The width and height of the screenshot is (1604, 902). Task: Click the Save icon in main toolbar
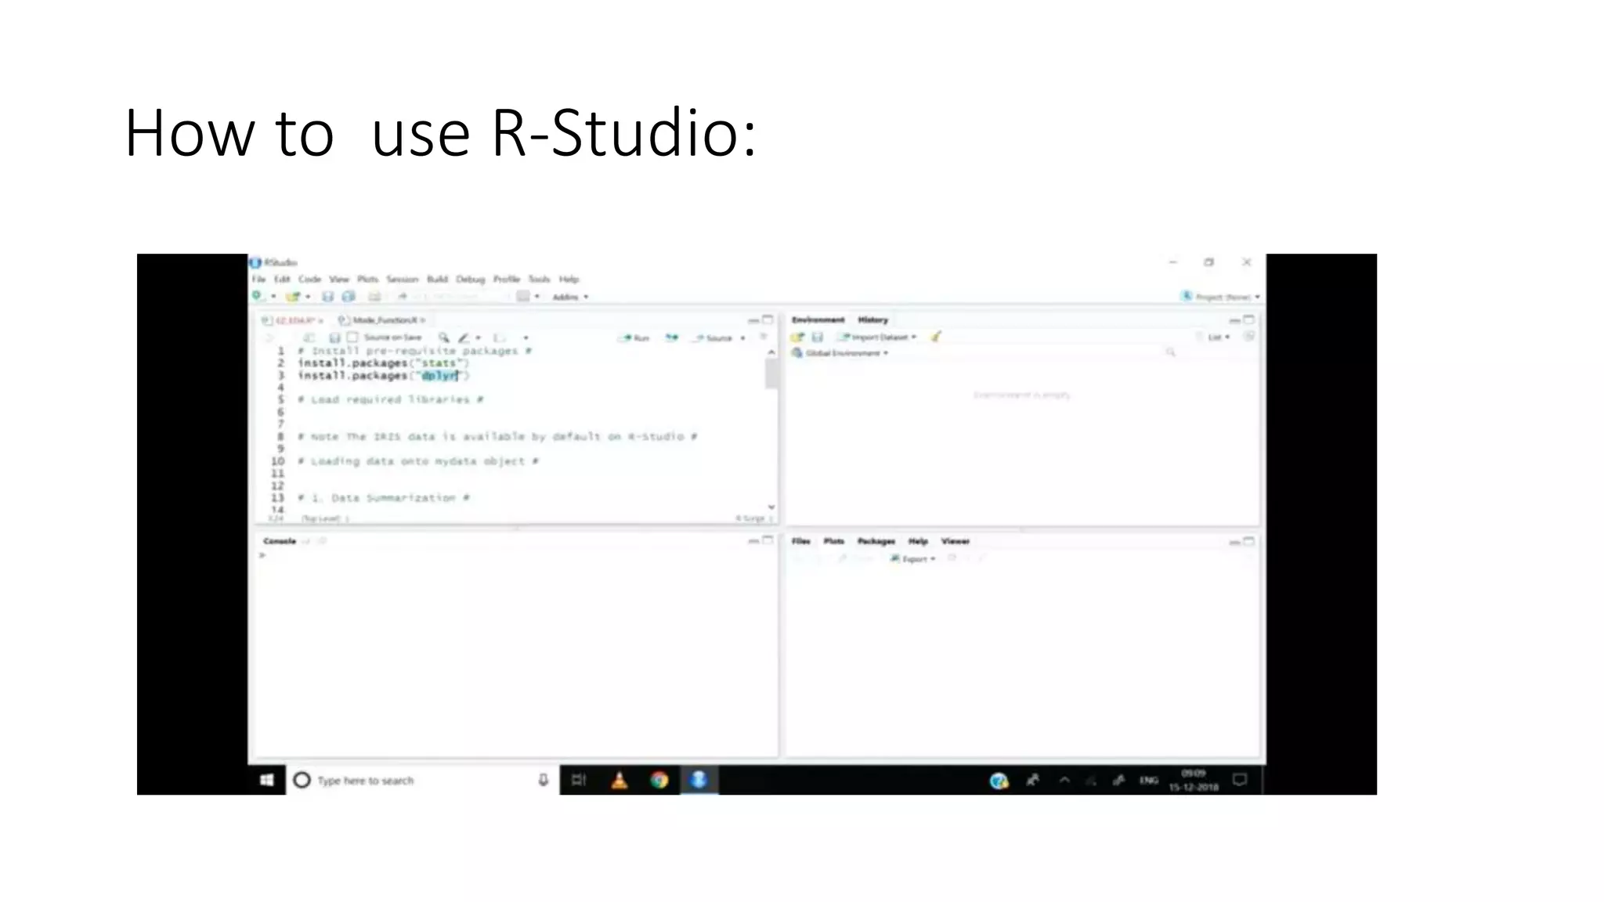(328, 297)
